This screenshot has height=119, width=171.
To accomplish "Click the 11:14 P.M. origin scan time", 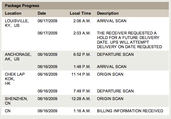I will pos(81,74).
